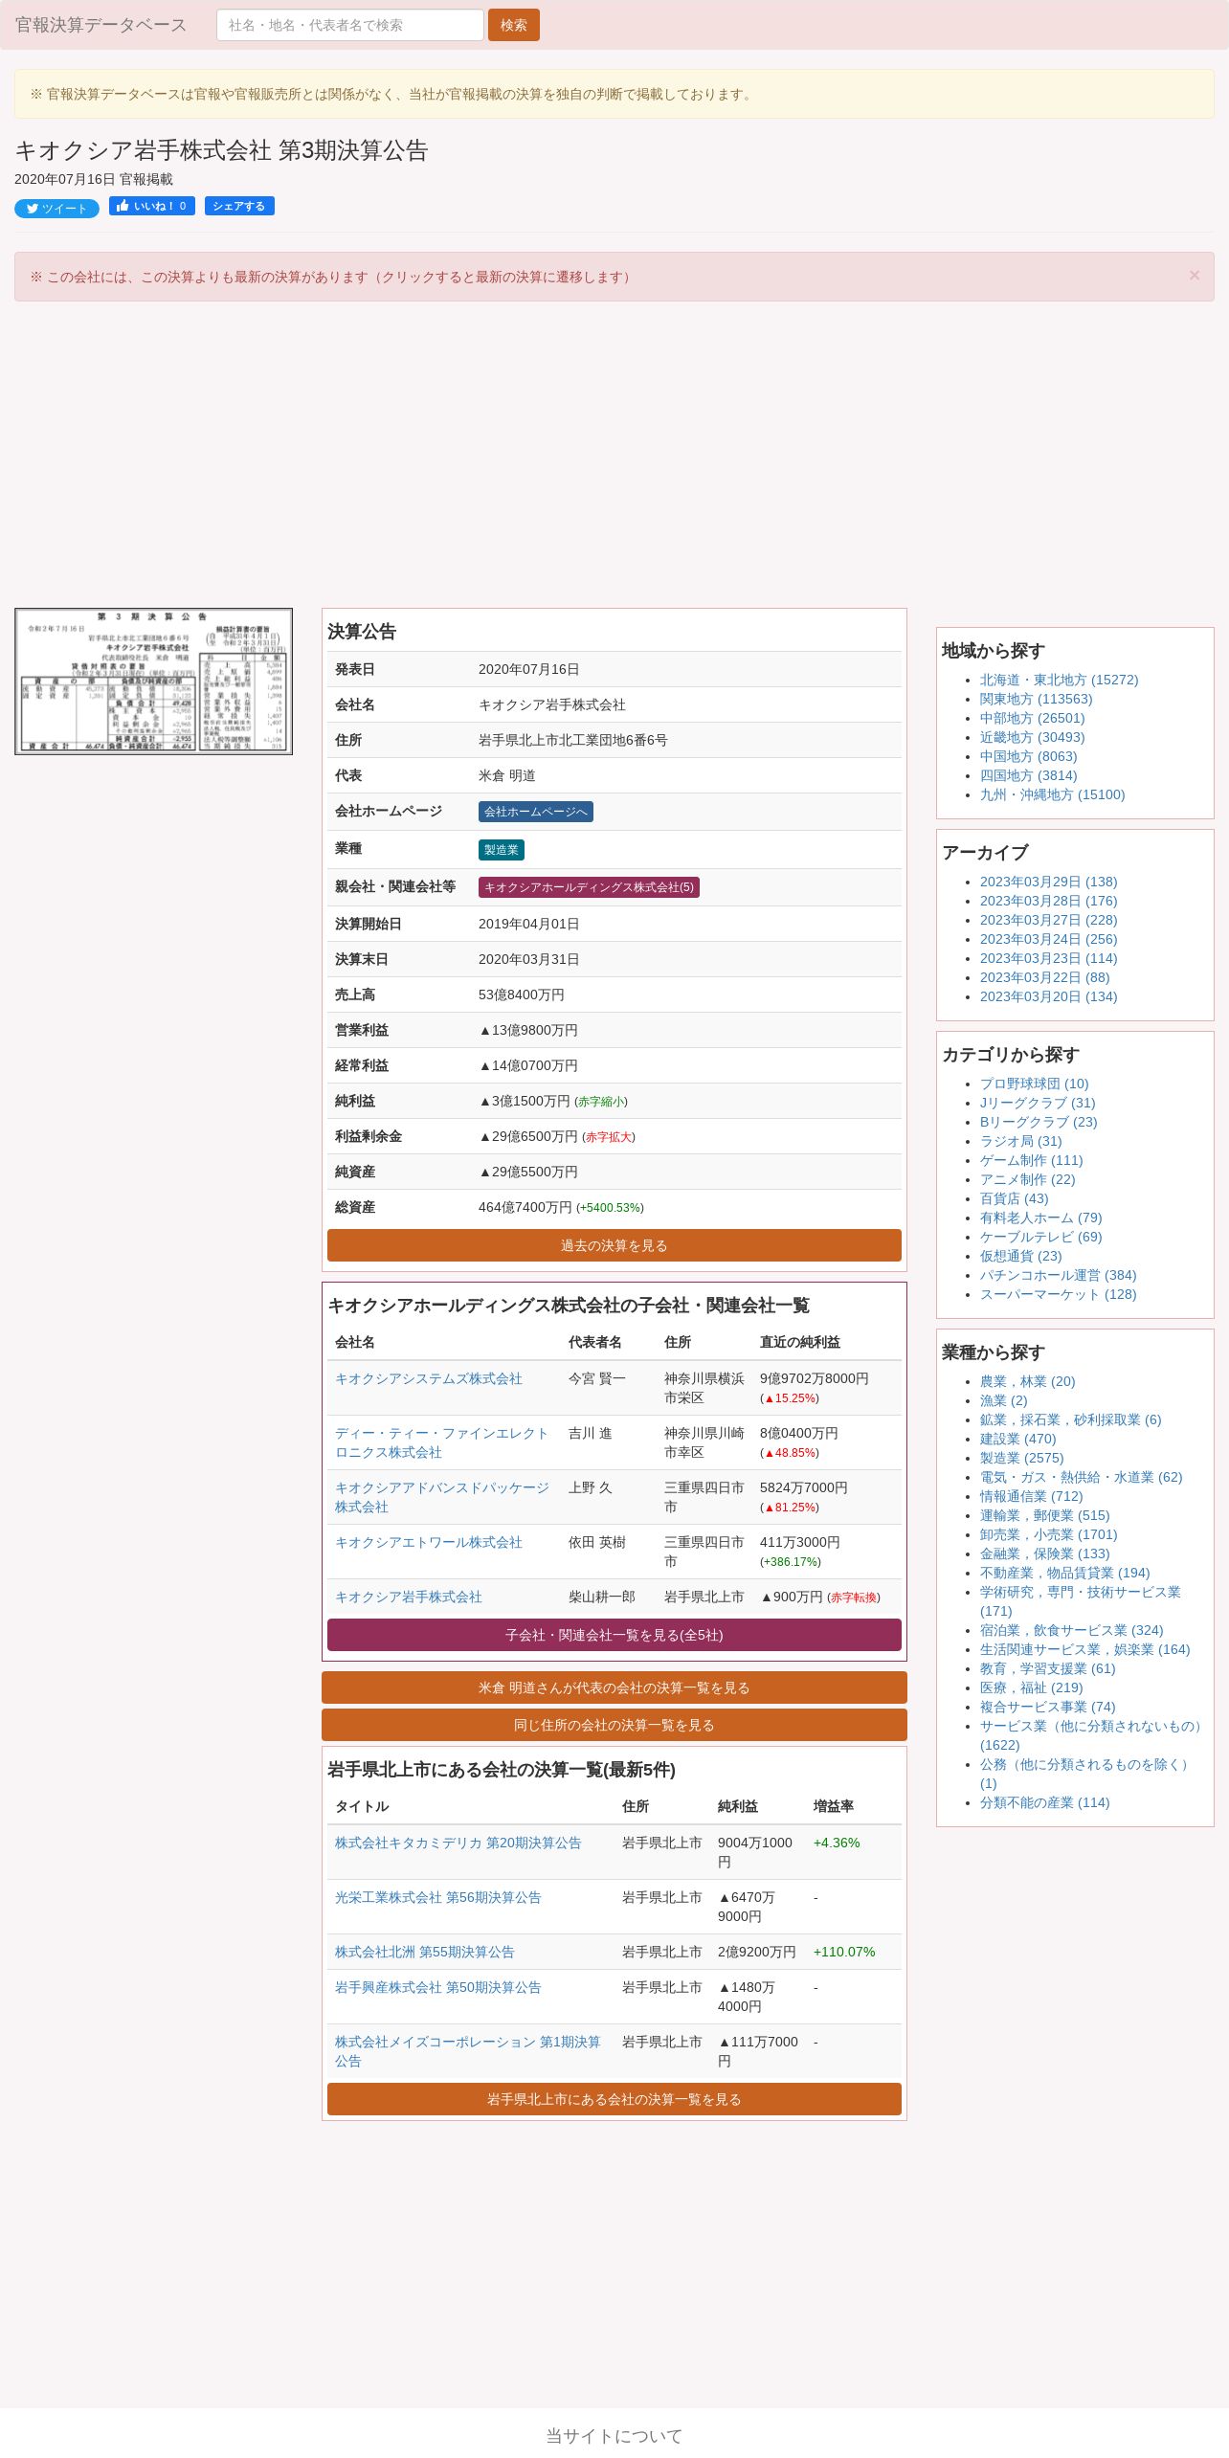Image resolution: width=1229 pixels, height=2458 pixels.
Task: Click the 検索 search button
Action: pyautogui.click(x=514, y=25)
